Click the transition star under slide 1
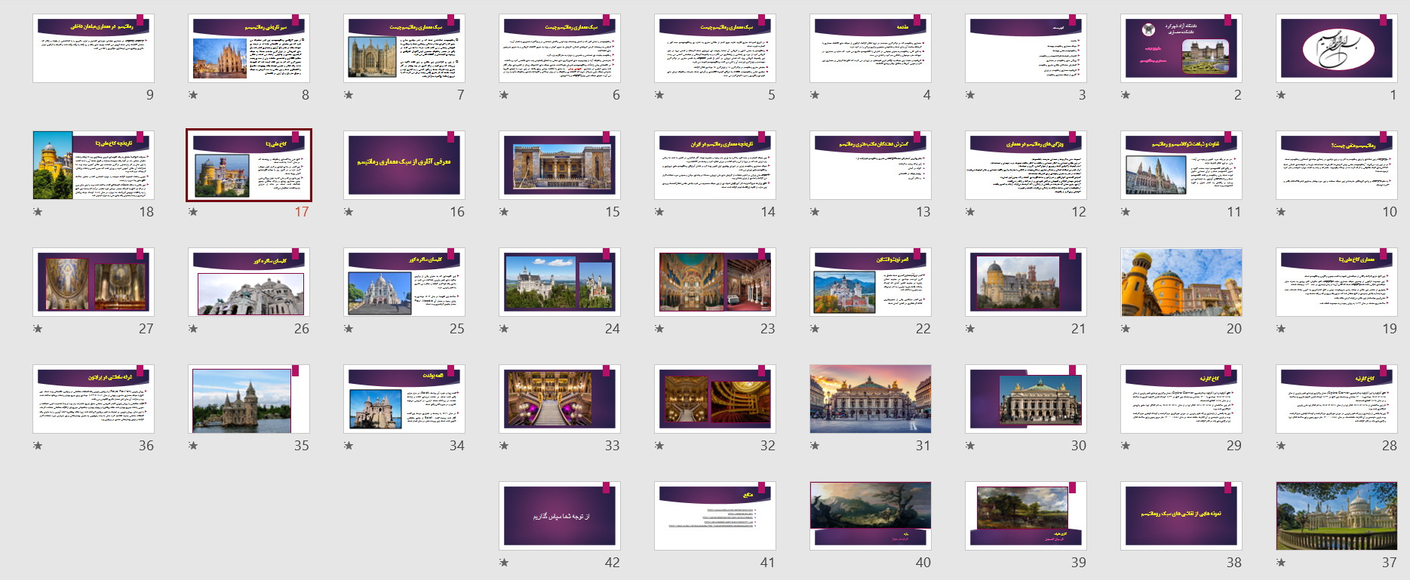 [1281, 95]
